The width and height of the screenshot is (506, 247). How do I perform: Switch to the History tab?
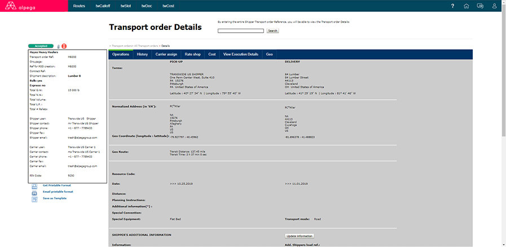pos(142,54)
